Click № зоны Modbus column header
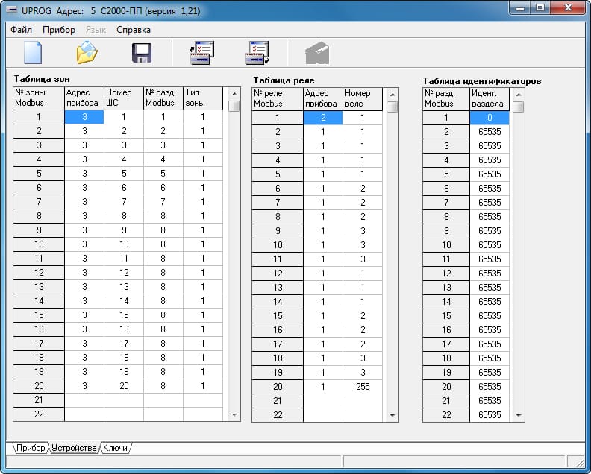The image size is (591, 474). pyautogui.click(x=39, y=98)
